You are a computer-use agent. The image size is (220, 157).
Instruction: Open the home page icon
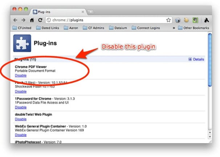(x=32, y=20)
